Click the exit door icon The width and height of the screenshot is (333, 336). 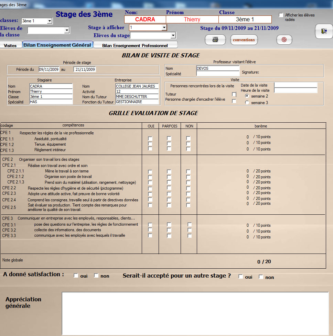pyautogui.click(x=323, y=31)
